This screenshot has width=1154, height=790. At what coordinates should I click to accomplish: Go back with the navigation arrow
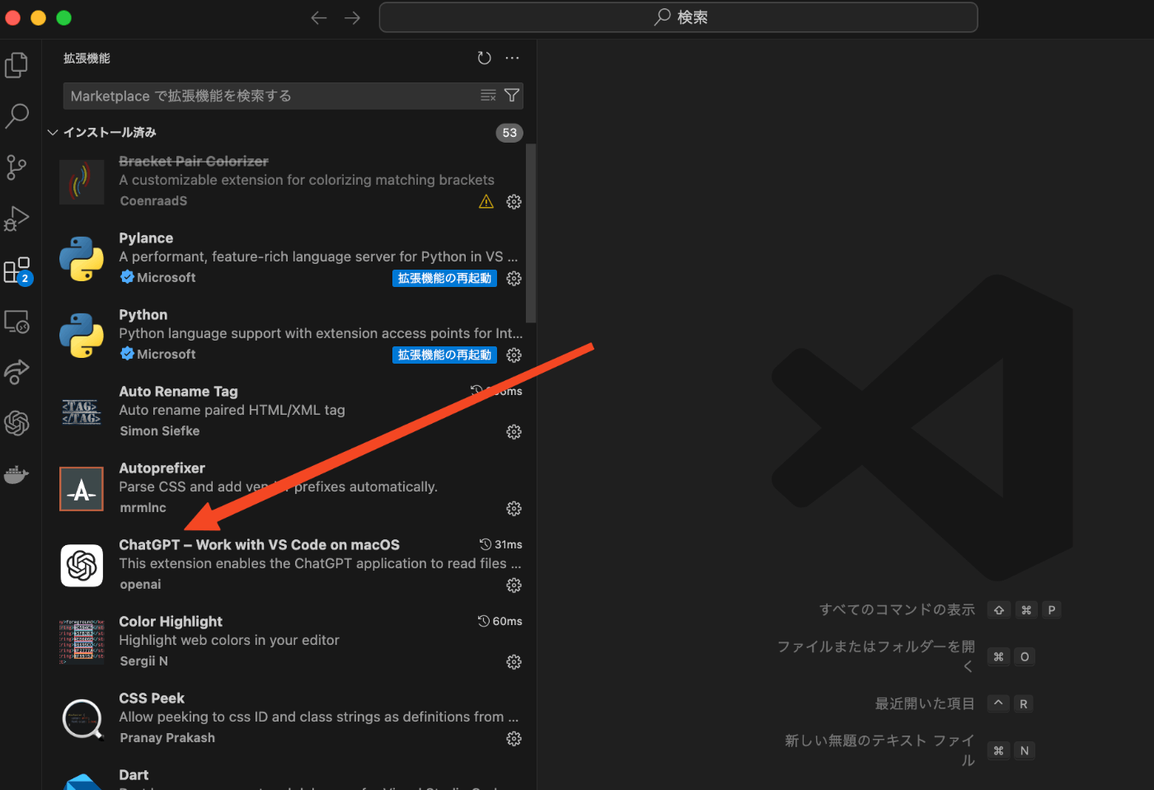click(x=319, y=17)
